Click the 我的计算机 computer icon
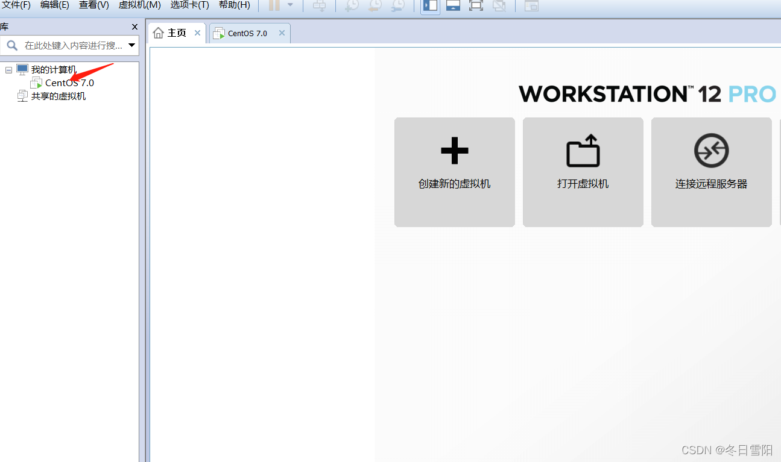Screen dimensions: 781x462 click(22, 70)
